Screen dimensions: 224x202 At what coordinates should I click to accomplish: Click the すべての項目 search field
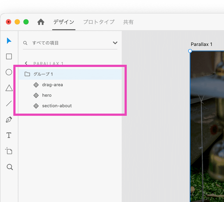point(70,43)
